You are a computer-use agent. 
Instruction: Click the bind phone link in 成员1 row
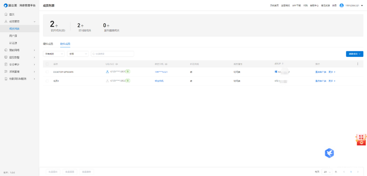tap(159, 81)
